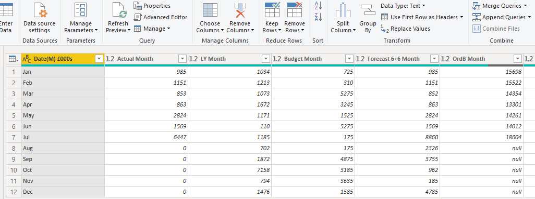Click the Aug cell in Date column
This screenshot has width=535, height=199.
[63, 148]
